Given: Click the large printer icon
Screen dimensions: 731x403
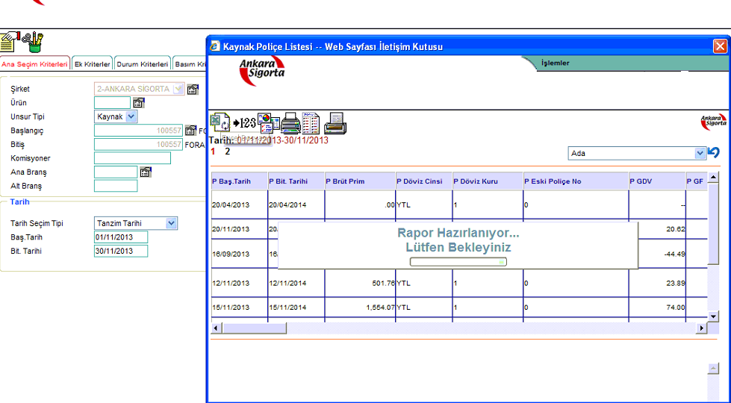Looking at the screenshot, I should coord(290,122).
